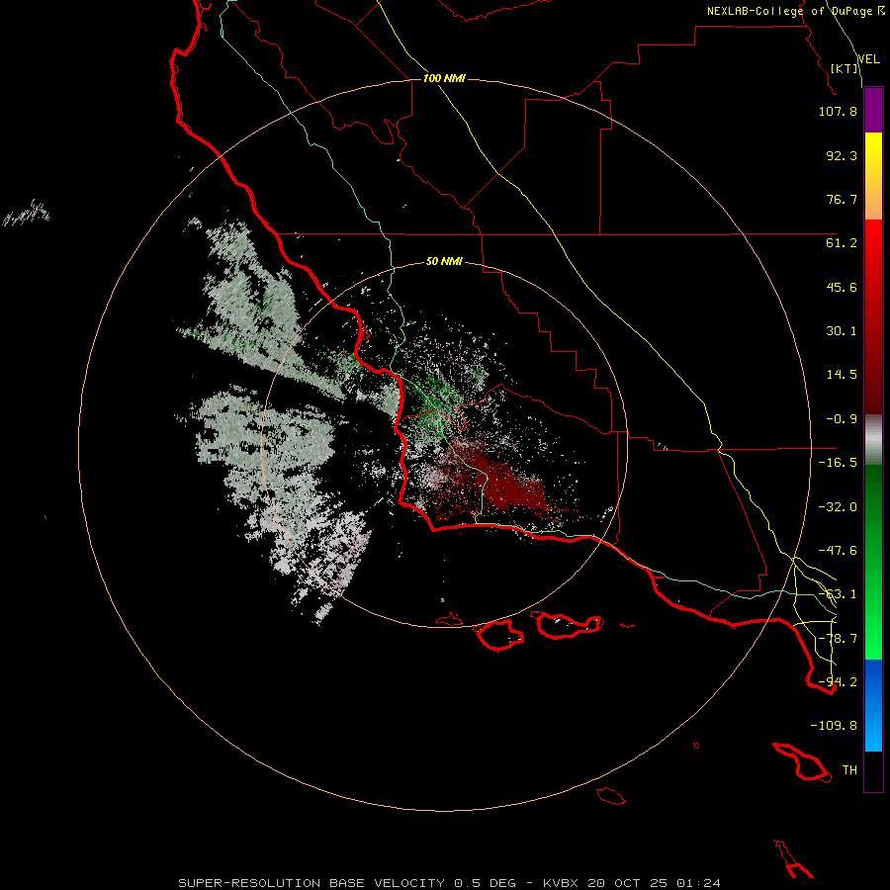This screenshot has height=890, width=890.
Task: Select the -32.0 scale value
Action: pyautogui.click(x=838, y=507)
